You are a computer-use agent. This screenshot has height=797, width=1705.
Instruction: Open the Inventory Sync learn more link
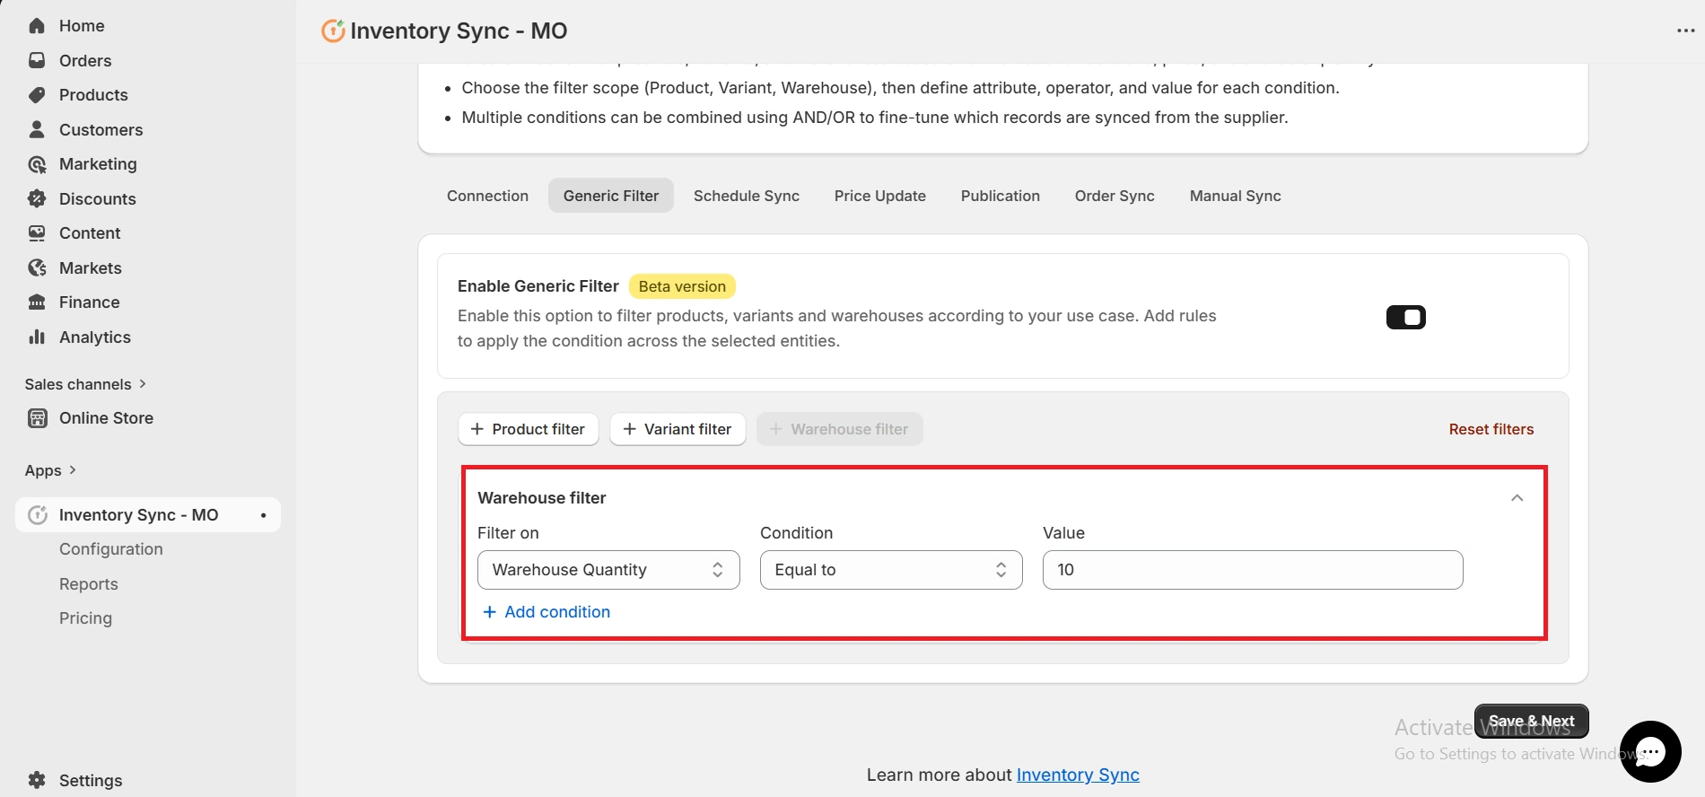[x=1078, y=775]
